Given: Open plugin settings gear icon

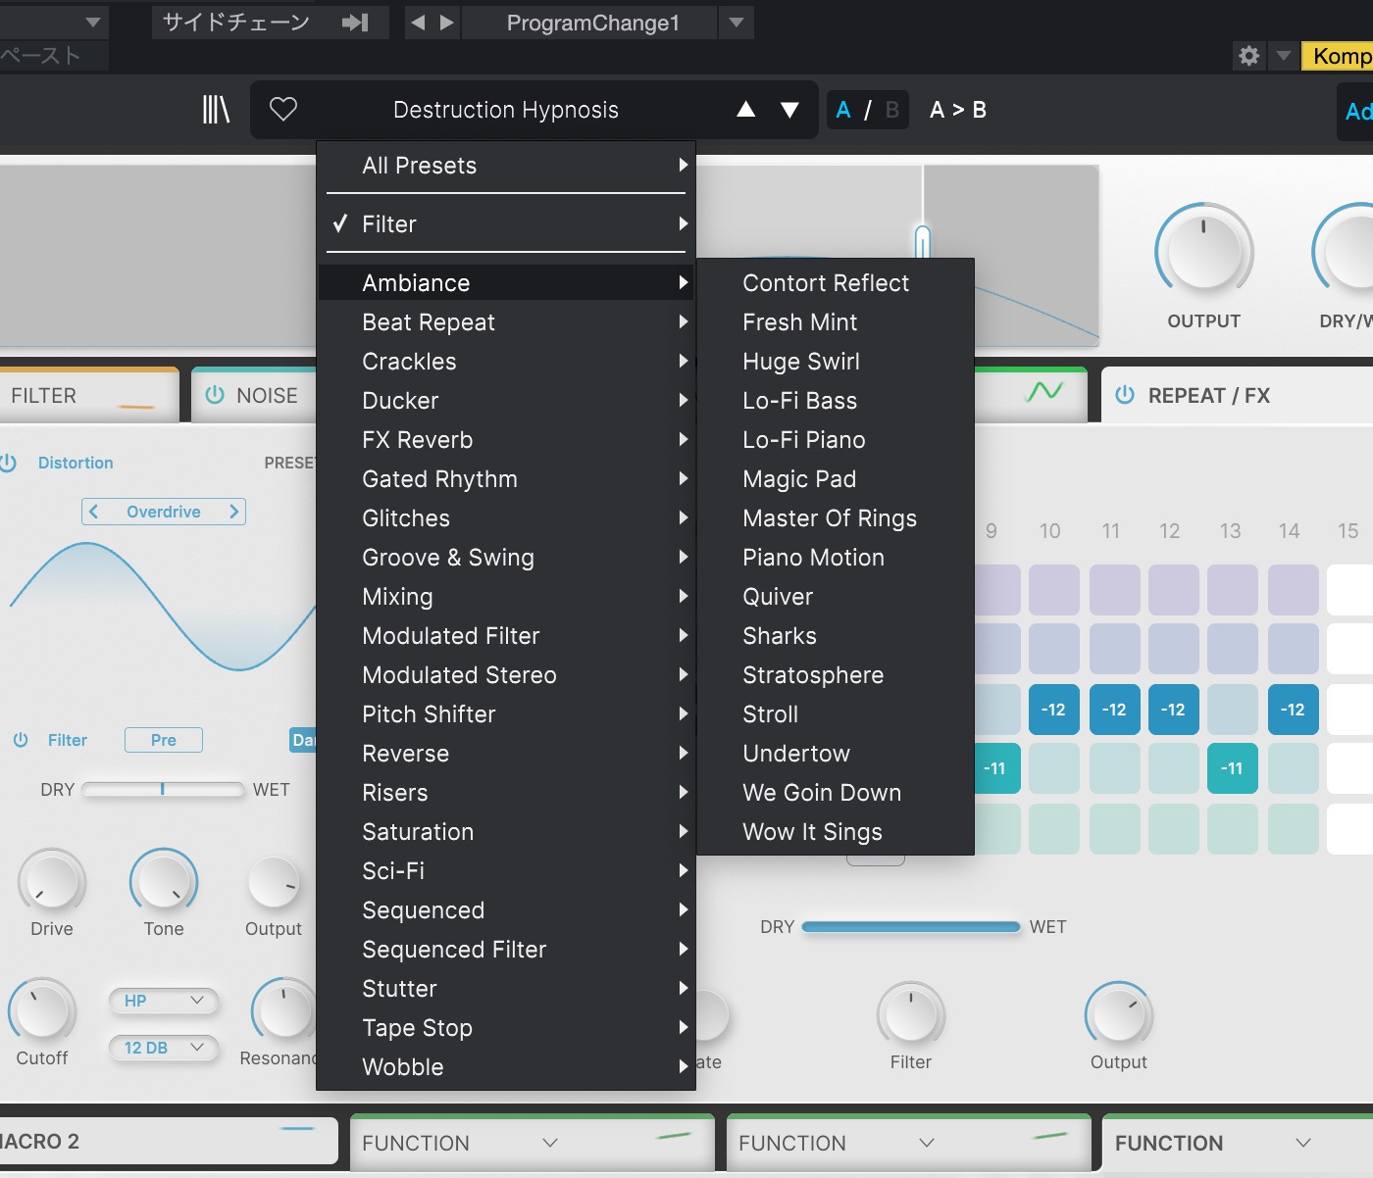Looking at the screenshot, I should [x=1248, y=56].
